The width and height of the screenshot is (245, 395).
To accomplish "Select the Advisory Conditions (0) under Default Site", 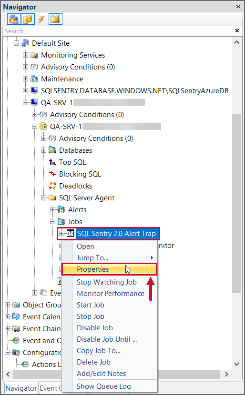I will coord(78,67).
